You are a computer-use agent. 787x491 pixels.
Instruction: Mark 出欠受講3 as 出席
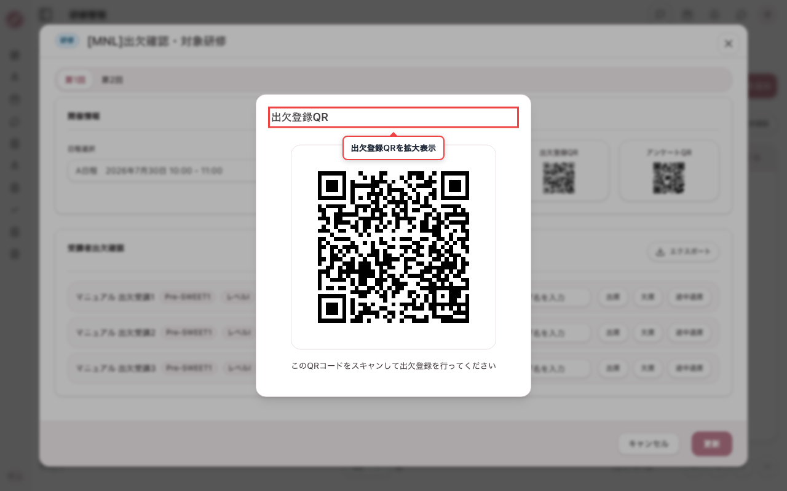click(x=612, y=369)
